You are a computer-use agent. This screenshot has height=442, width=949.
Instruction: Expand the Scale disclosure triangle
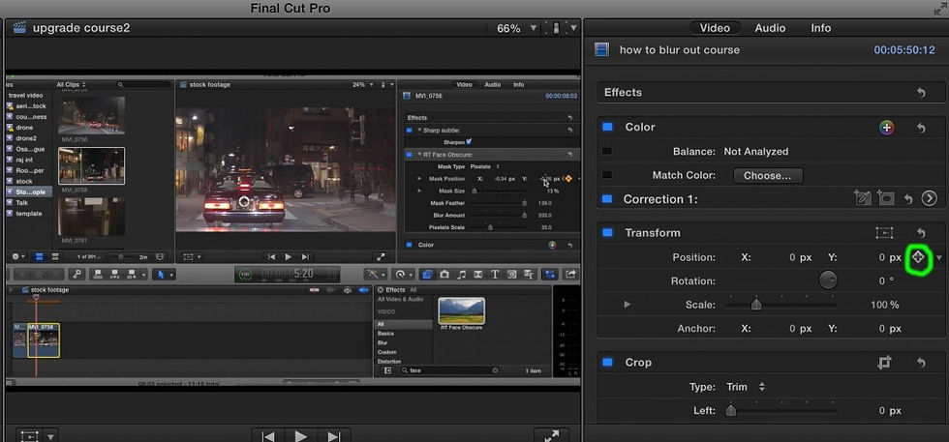pos(628,305)
